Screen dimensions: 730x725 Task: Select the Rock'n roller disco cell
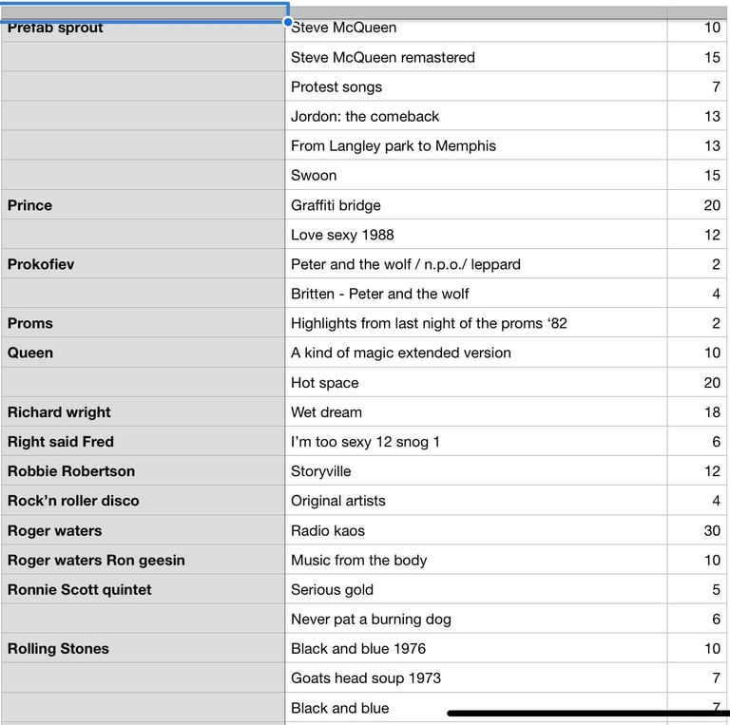[x=143, y=500]
